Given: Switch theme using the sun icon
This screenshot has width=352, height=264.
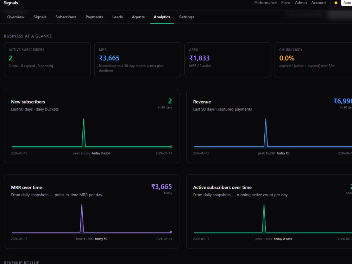Looking at the screenshot, I should 336,3.
